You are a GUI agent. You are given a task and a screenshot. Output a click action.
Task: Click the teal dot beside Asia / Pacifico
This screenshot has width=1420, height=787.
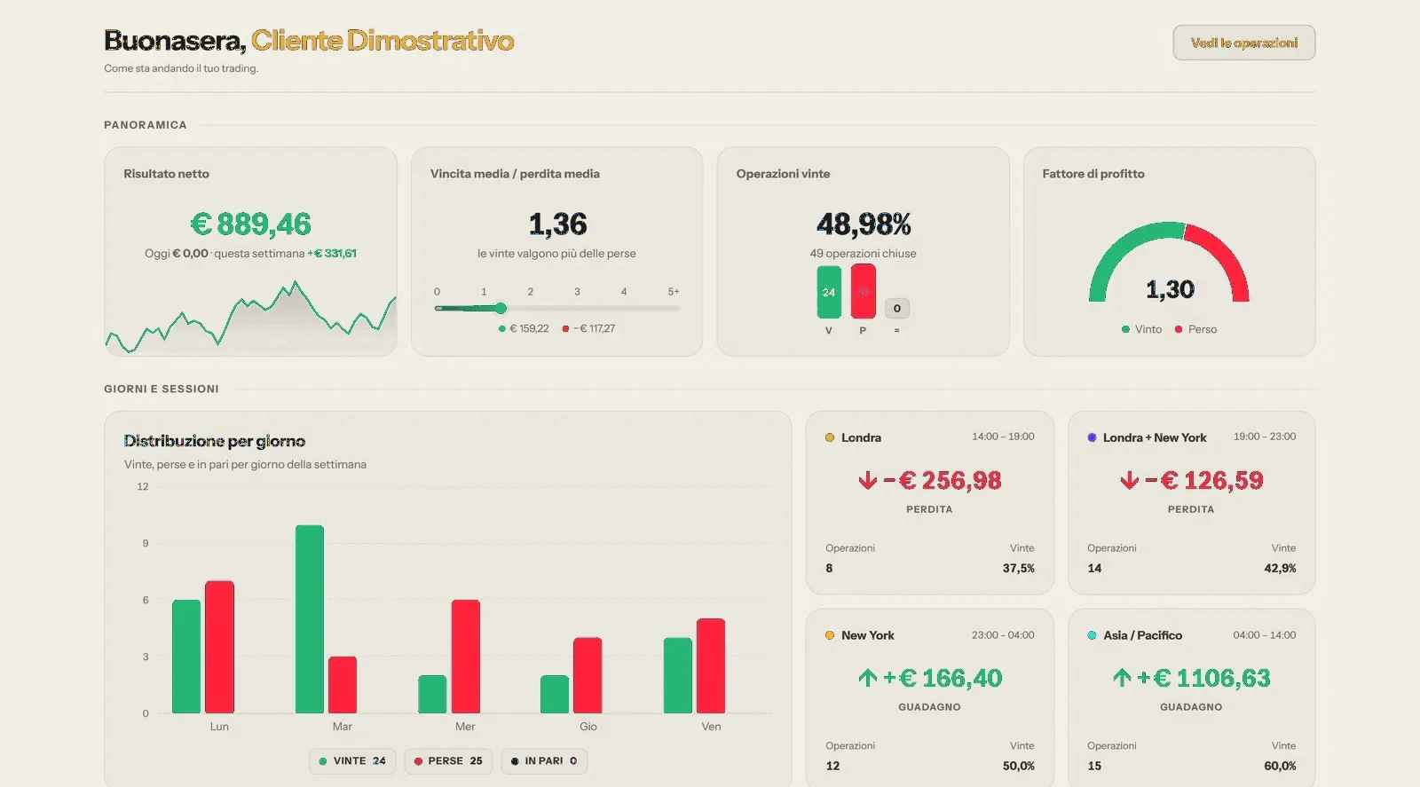(1092, 635)
